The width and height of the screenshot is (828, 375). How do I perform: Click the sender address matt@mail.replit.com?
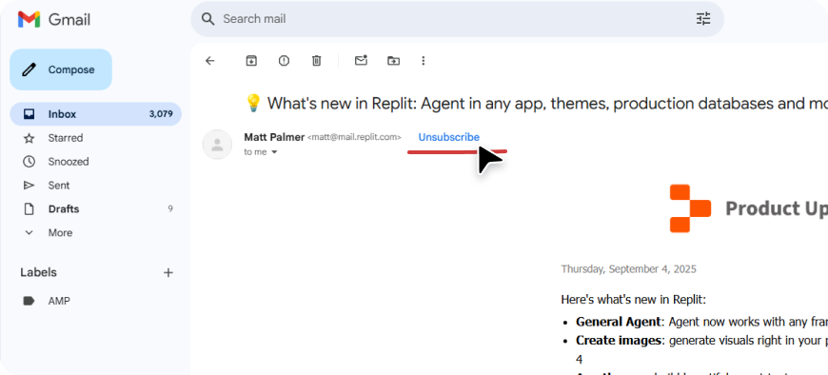pos(354,137)
